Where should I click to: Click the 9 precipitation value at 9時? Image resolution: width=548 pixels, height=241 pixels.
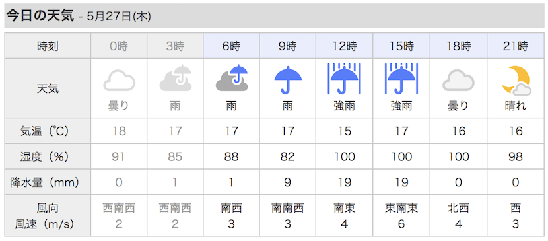coord(288,182)
